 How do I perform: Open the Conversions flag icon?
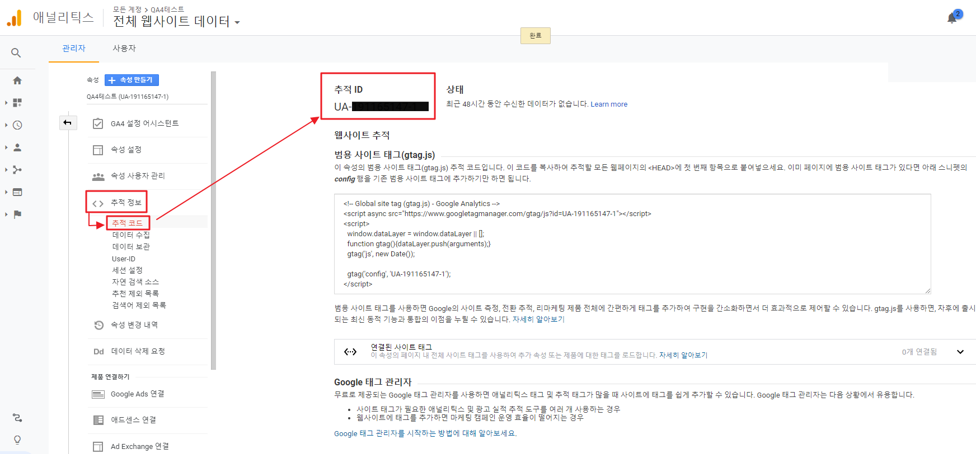point(17,214)
